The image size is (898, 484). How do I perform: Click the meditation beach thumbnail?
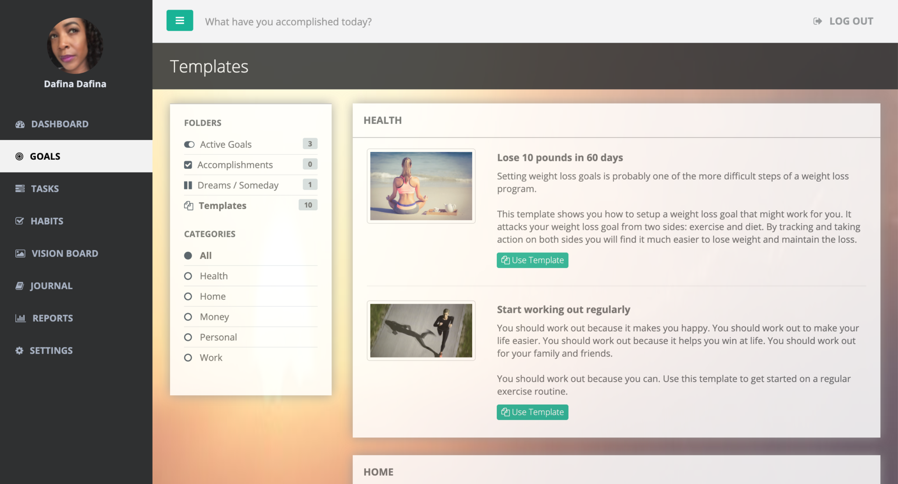click(421, 186)
